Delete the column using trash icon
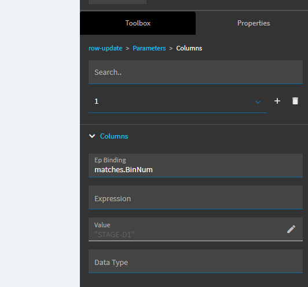308x287 pixels. point(295,101)
